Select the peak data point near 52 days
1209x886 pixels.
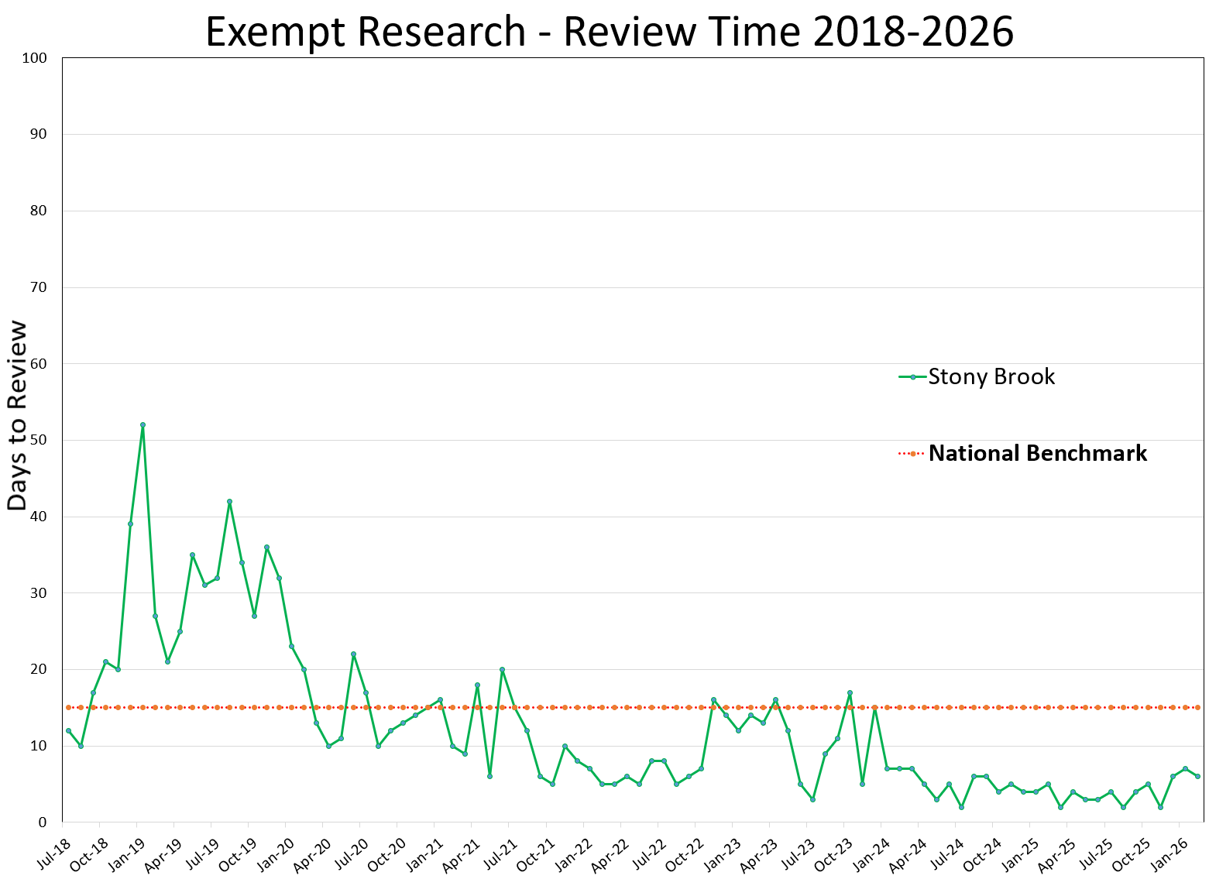[x=142, y=424]
